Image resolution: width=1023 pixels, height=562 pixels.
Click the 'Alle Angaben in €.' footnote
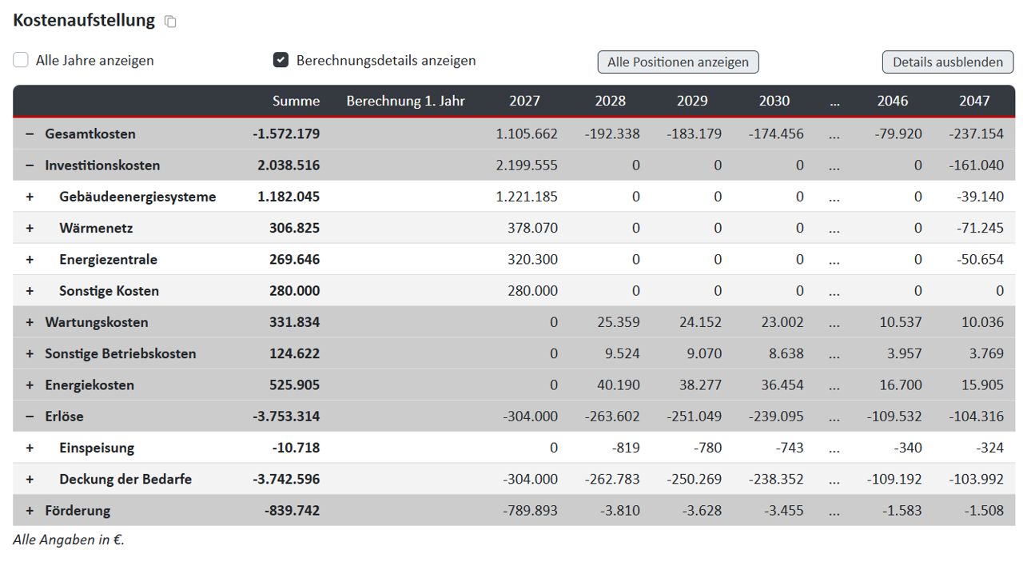pyautogui.click(x=69, y=540)
